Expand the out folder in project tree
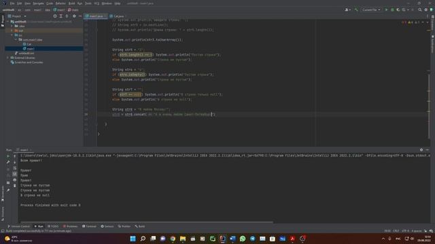The image size is (435, 244). (12, 30)
